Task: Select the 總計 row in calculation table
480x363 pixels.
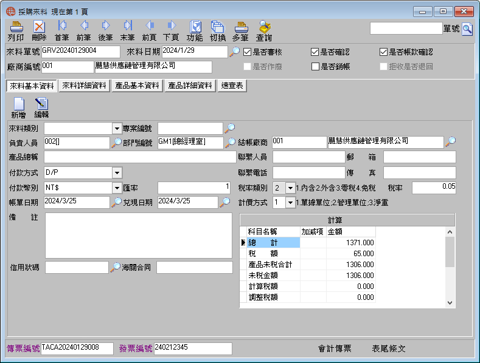Action: (x=308, y=243)
